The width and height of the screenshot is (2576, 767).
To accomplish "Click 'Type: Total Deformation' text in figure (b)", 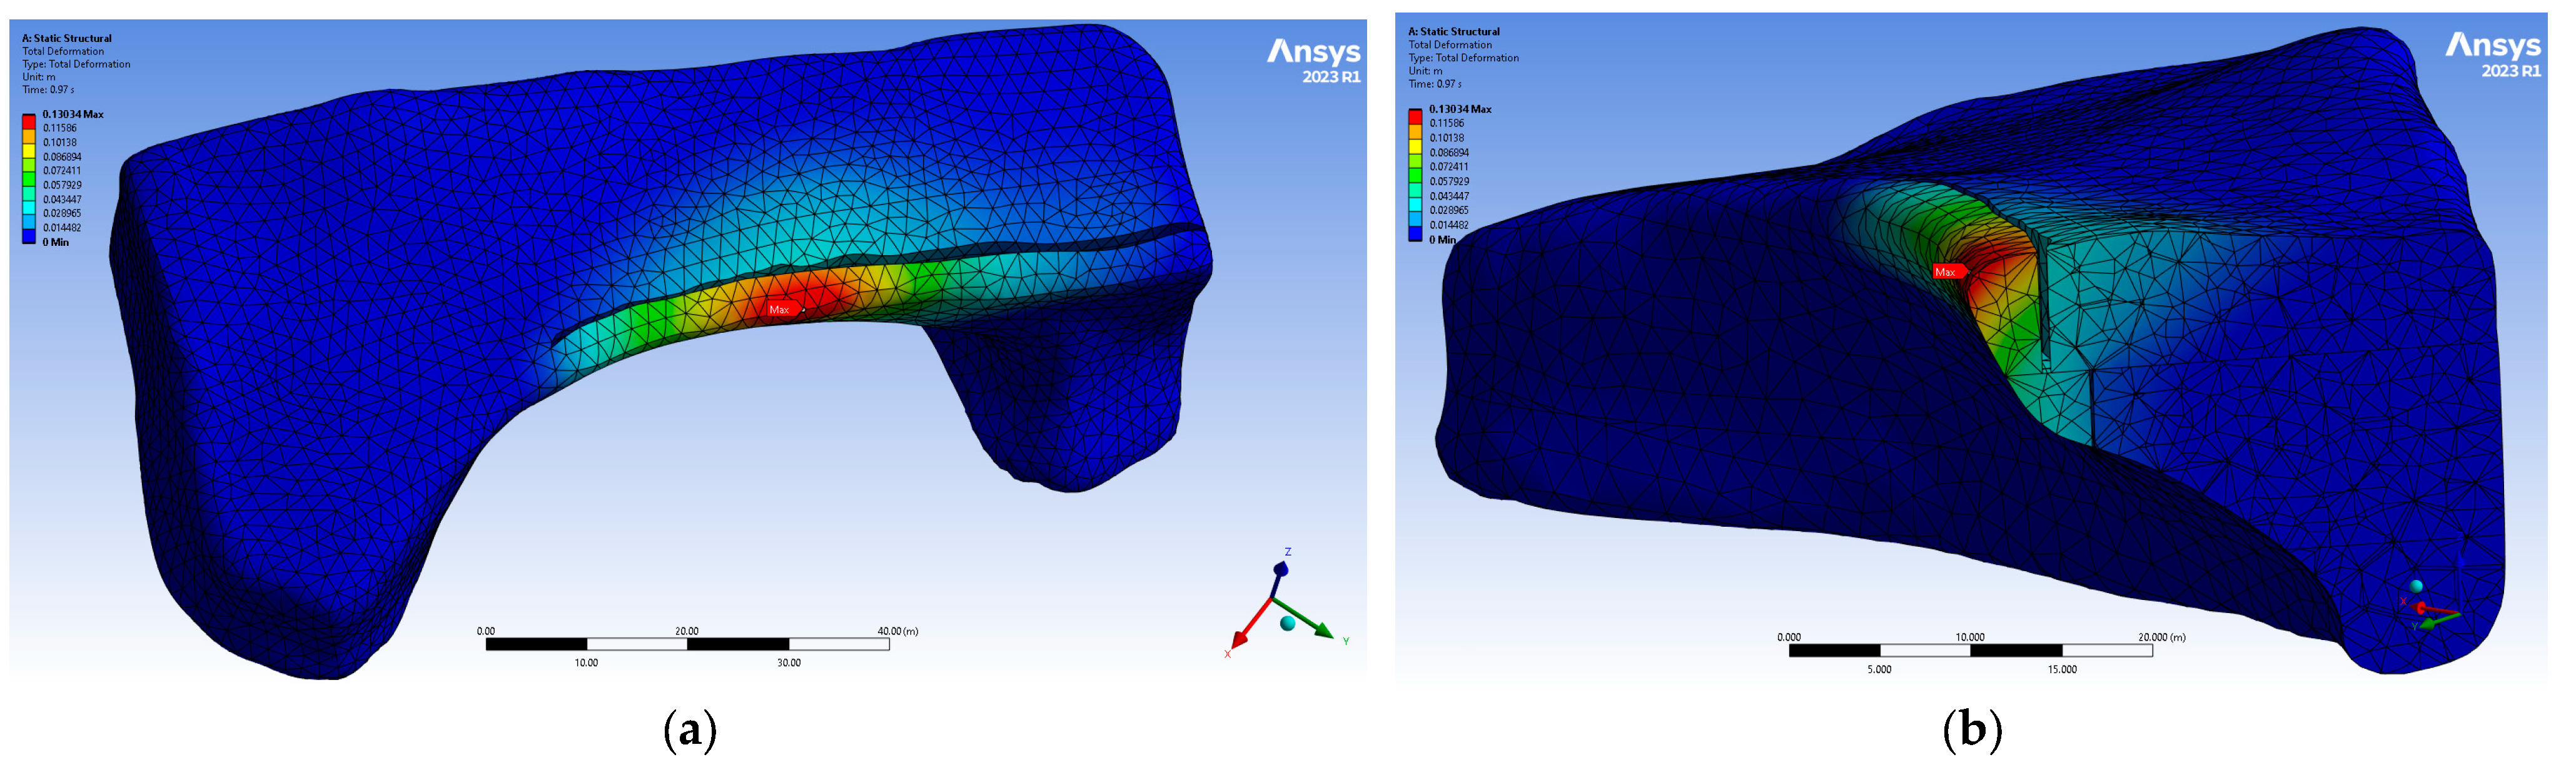I will tap(1463, 58).
